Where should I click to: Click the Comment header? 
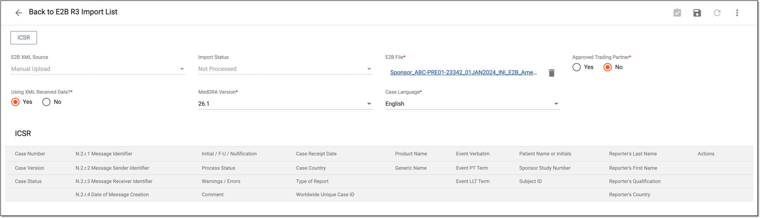[212, 195]
